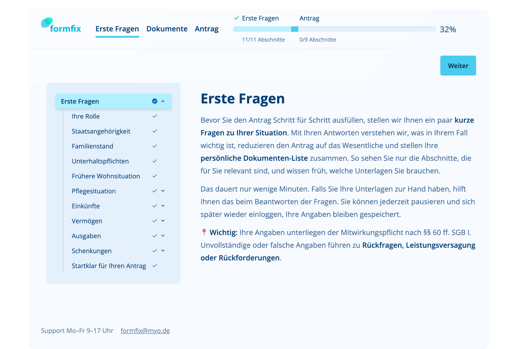Click the checkmark next to Einkünfte
Image resolution: width=518 pixels, height=349 pixels.
(155, 206)
